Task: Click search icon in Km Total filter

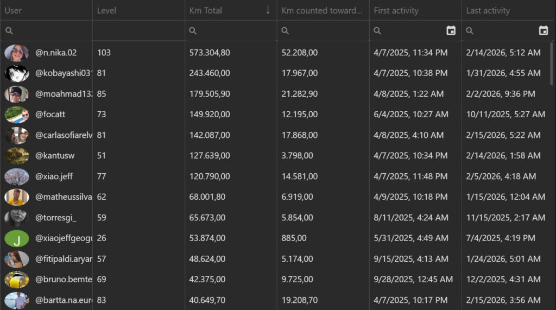Action: coord(193,31)
